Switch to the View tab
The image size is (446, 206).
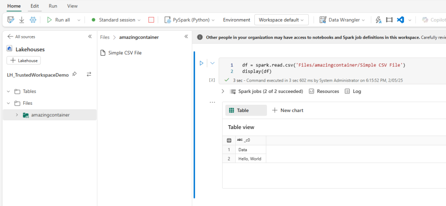pyautogui.click(x=72, y=6)
